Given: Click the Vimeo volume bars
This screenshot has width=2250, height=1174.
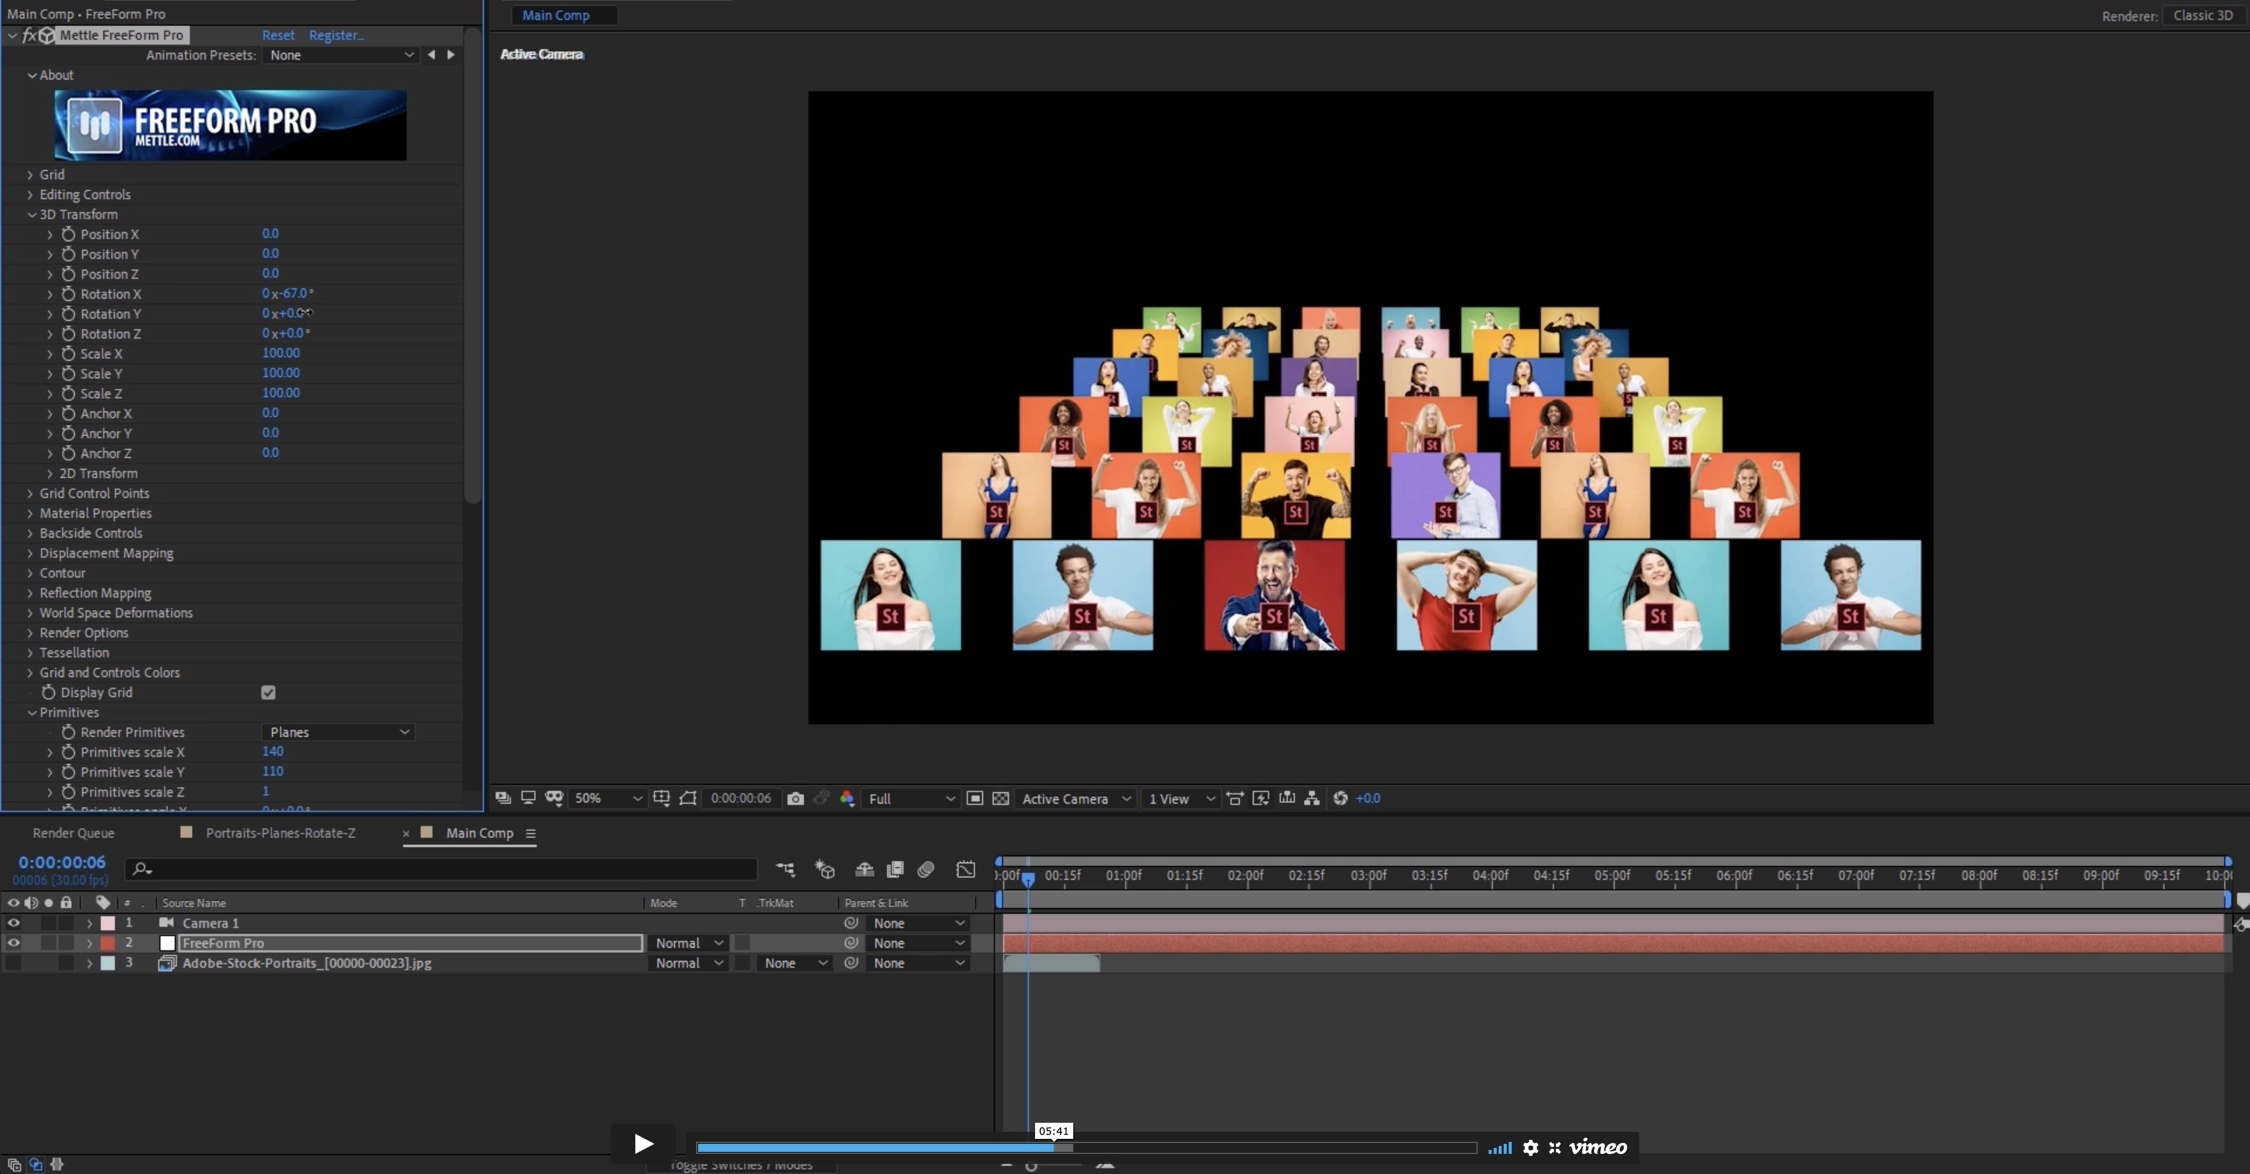Looking at the screenshot, I should tap(1500, 1149).
